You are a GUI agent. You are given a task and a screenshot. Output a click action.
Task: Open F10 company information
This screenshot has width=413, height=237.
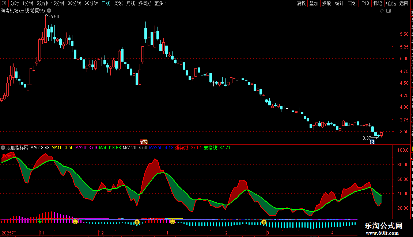[x=365, y=3]
